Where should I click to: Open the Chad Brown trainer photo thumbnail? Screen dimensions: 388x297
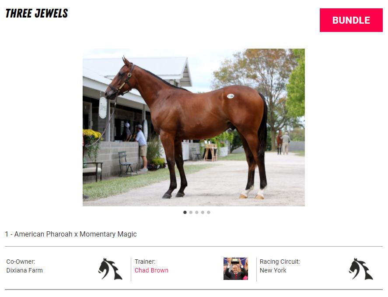[236, 269]
